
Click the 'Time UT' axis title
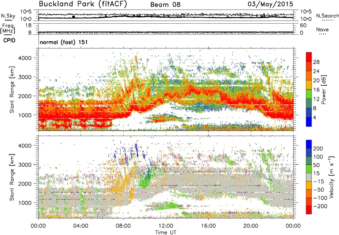point(166,232)
